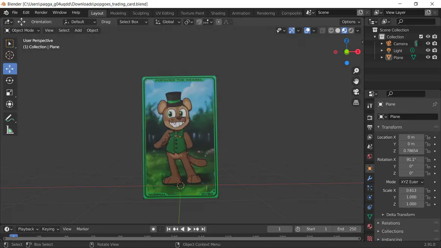Open the Add menu in viewport header
The image size is (441, 248).
coord(78,30)
